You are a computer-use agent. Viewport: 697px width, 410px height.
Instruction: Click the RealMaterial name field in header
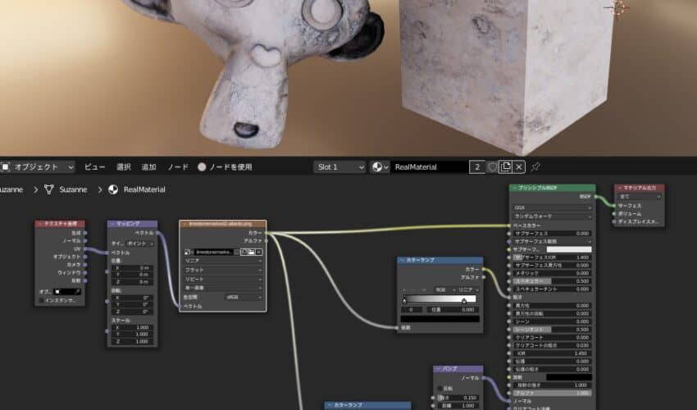click(430, 167)
